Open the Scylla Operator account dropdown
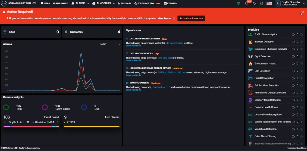307x151 pixels. [x=290, y=4]
